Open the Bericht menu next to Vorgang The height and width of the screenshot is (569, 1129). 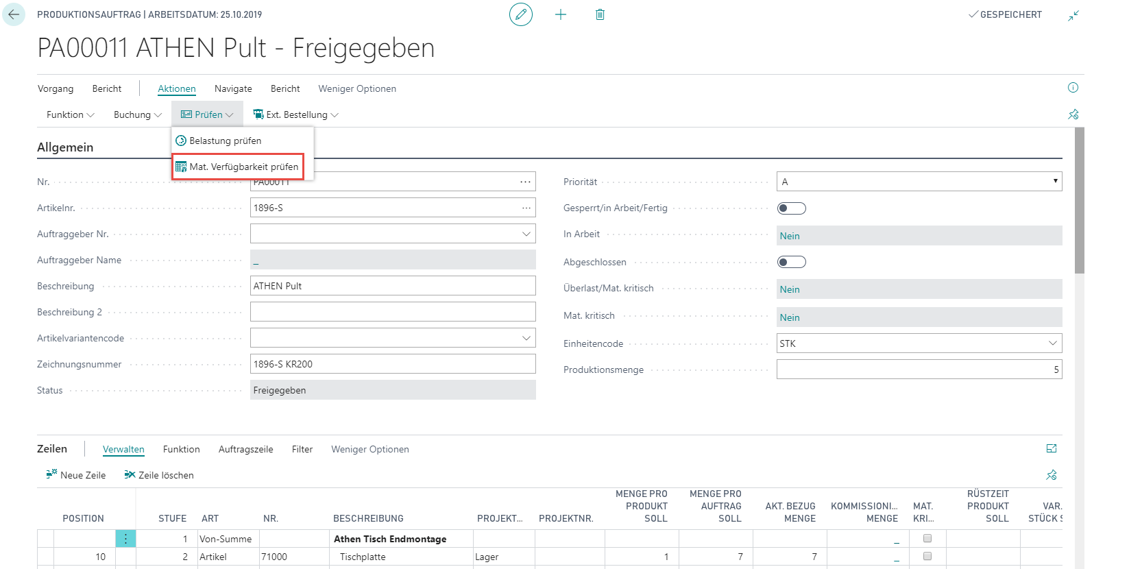[107, 88]
